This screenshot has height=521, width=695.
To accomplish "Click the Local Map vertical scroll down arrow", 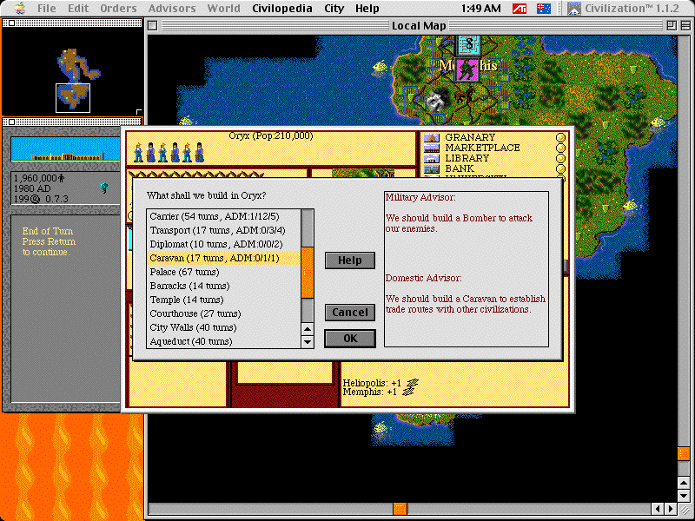I will pyautogui.click(x=684, y=496).
